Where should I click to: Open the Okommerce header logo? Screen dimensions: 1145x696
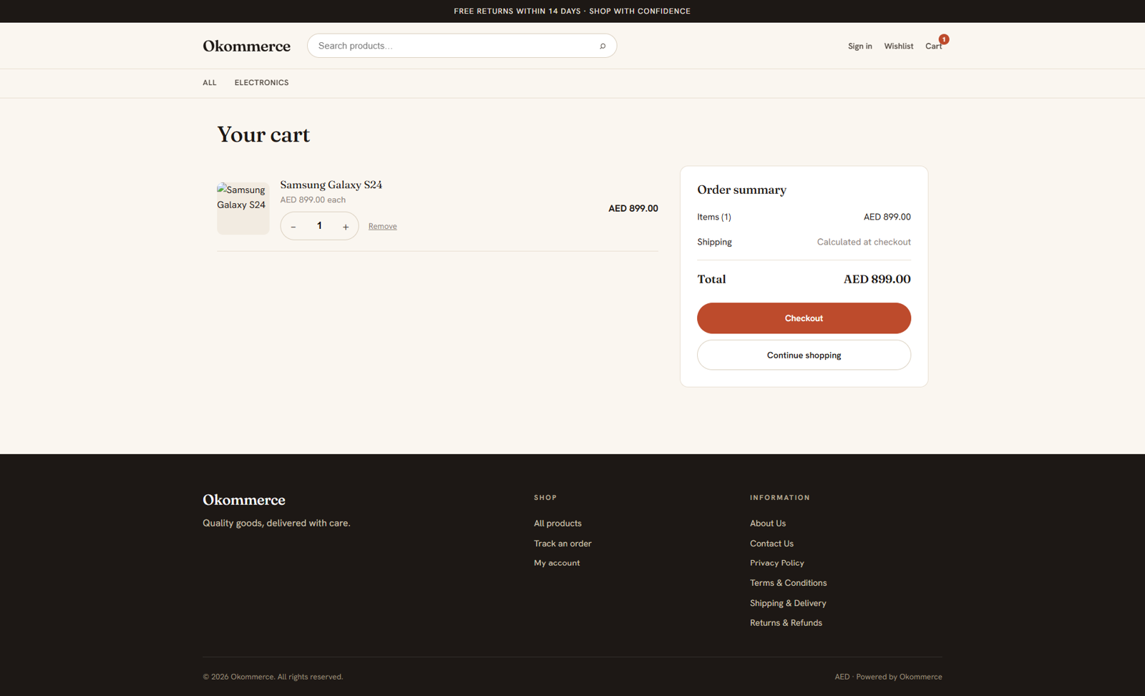(246, 46)
